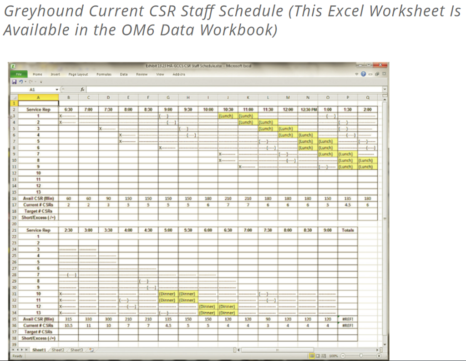466x361 pixels.
Task: Click the Next Sheet navigation arrow
Action: coord(21,350)
